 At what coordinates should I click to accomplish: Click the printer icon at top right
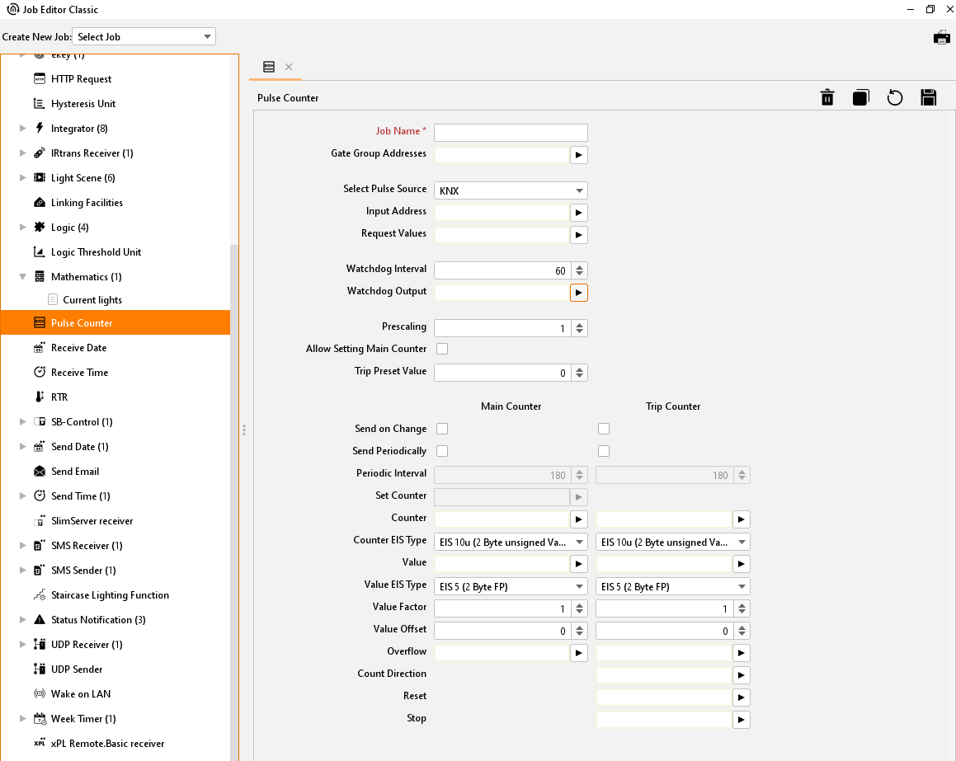pos(941,37)
